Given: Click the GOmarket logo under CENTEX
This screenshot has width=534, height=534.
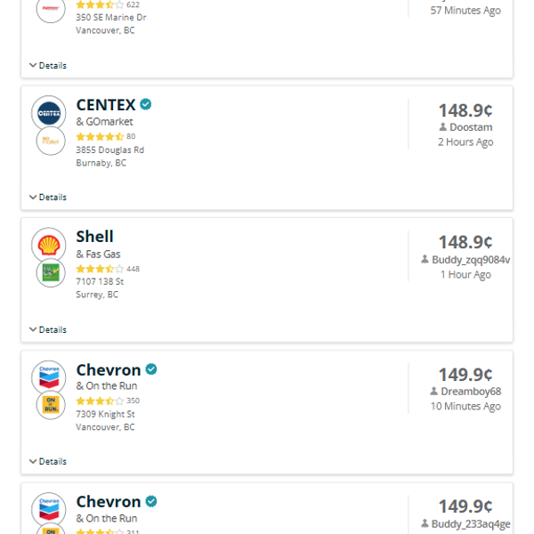Looking at the screenshot, I should (x=50, y=142).
